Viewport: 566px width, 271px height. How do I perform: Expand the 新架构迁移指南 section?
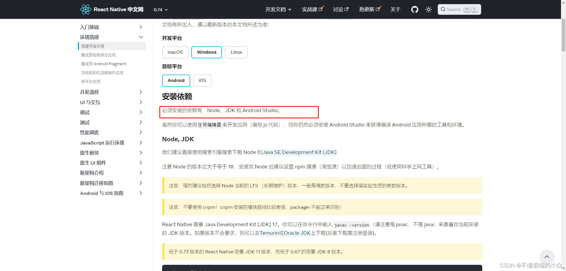tap(111, 183)
